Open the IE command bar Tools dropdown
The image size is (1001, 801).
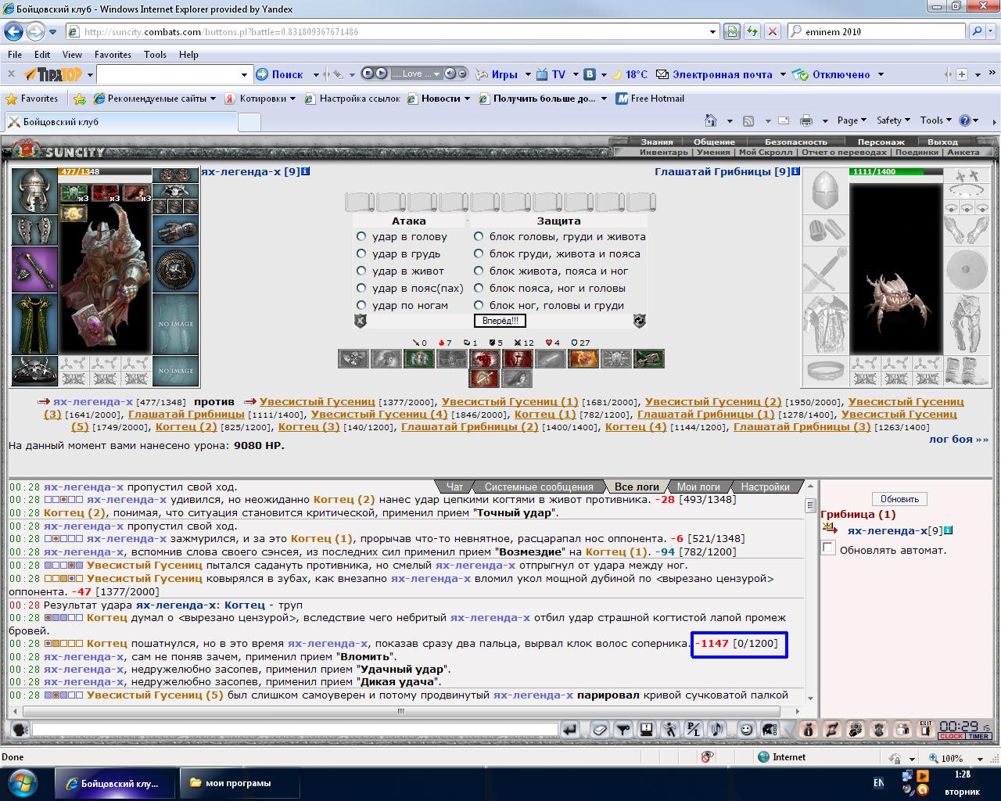click(x=936, y=120)
